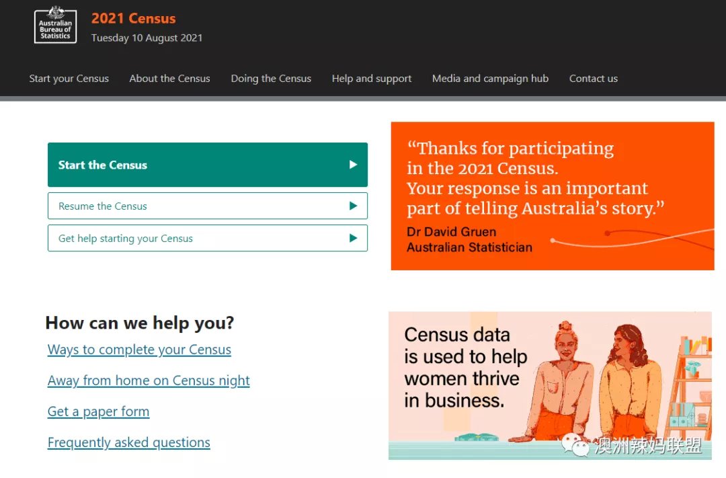Open Away from home on Census night link
The width and height of the screenshot is (726, 478).
pos(148,381)
